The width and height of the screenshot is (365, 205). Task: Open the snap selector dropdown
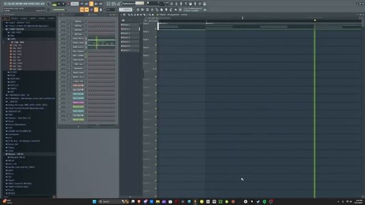(x=111, y=10)
